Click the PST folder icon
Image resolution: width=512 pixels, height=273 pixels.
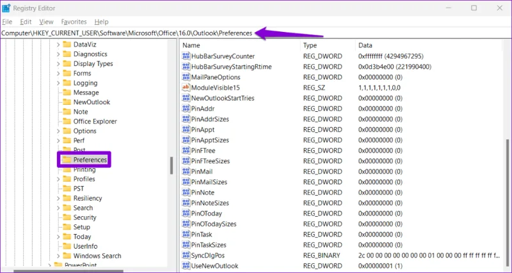[x=67, y=189]
